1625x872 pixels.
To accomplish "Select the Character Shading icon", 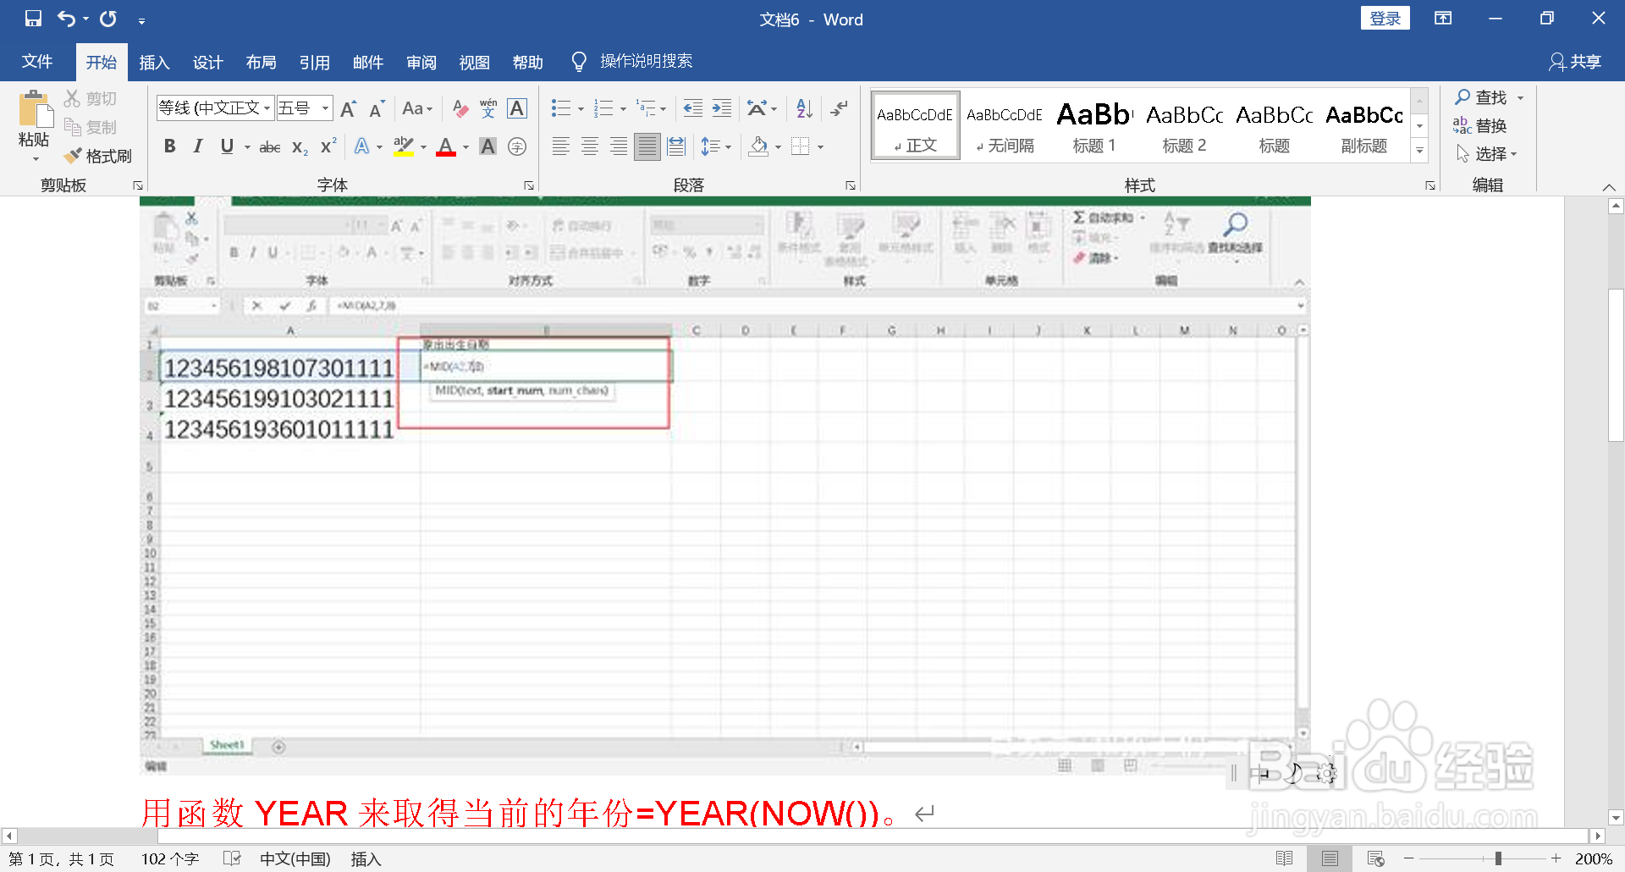I will click(x=487, y=146).
